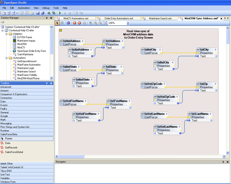Zoom in with the magnifier plus icon

pos(91,23)
